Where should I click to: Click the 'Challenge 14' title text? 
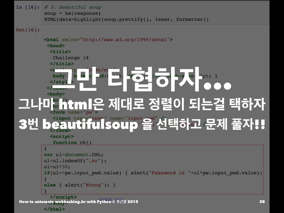(x=71, y=58)
